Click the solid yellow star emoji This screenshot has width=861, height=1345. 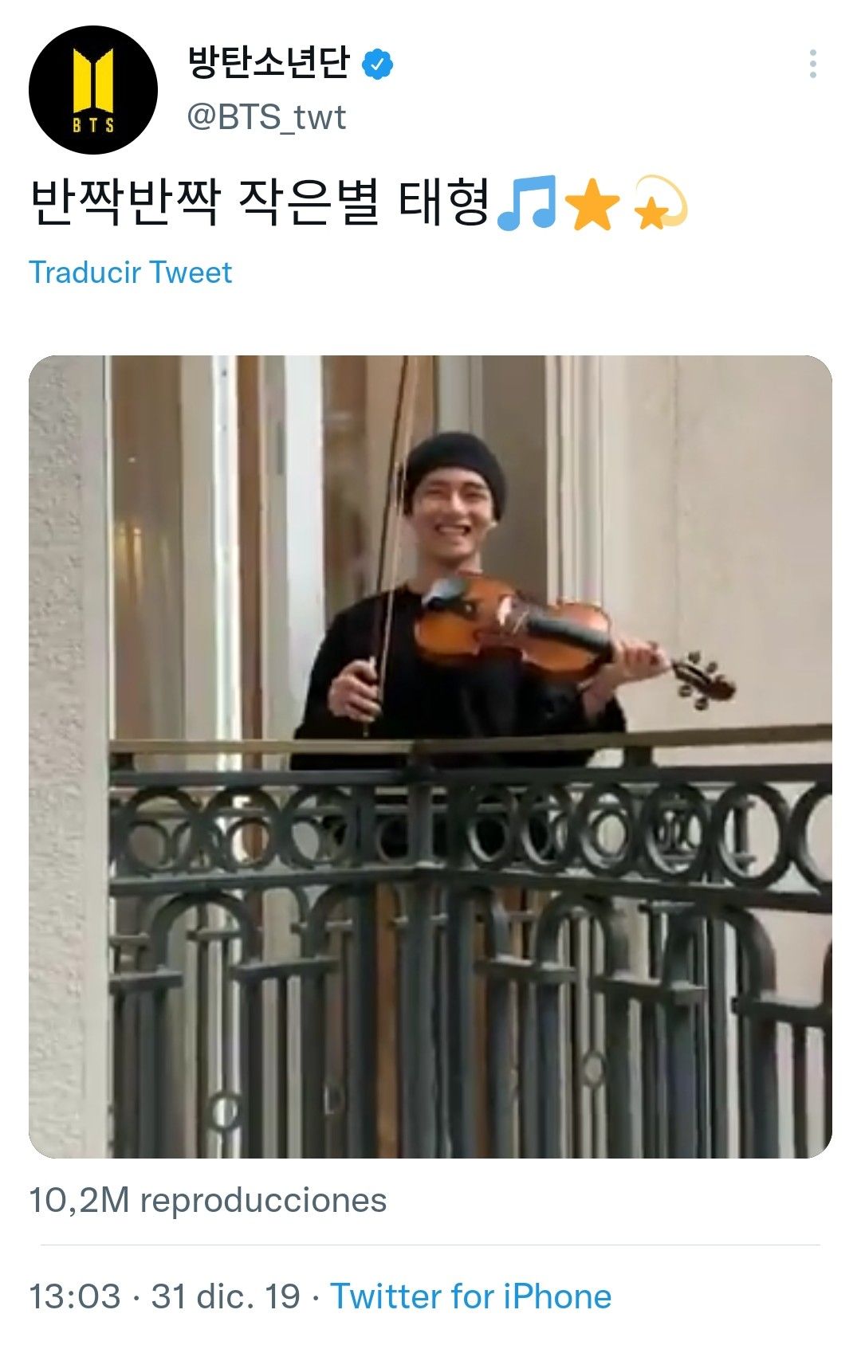(x=592, y=204)
